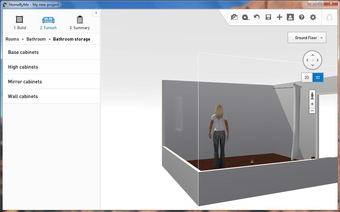340x212 pixels.
Task: Save the project with floppy icon
Action: pos(268,17)
